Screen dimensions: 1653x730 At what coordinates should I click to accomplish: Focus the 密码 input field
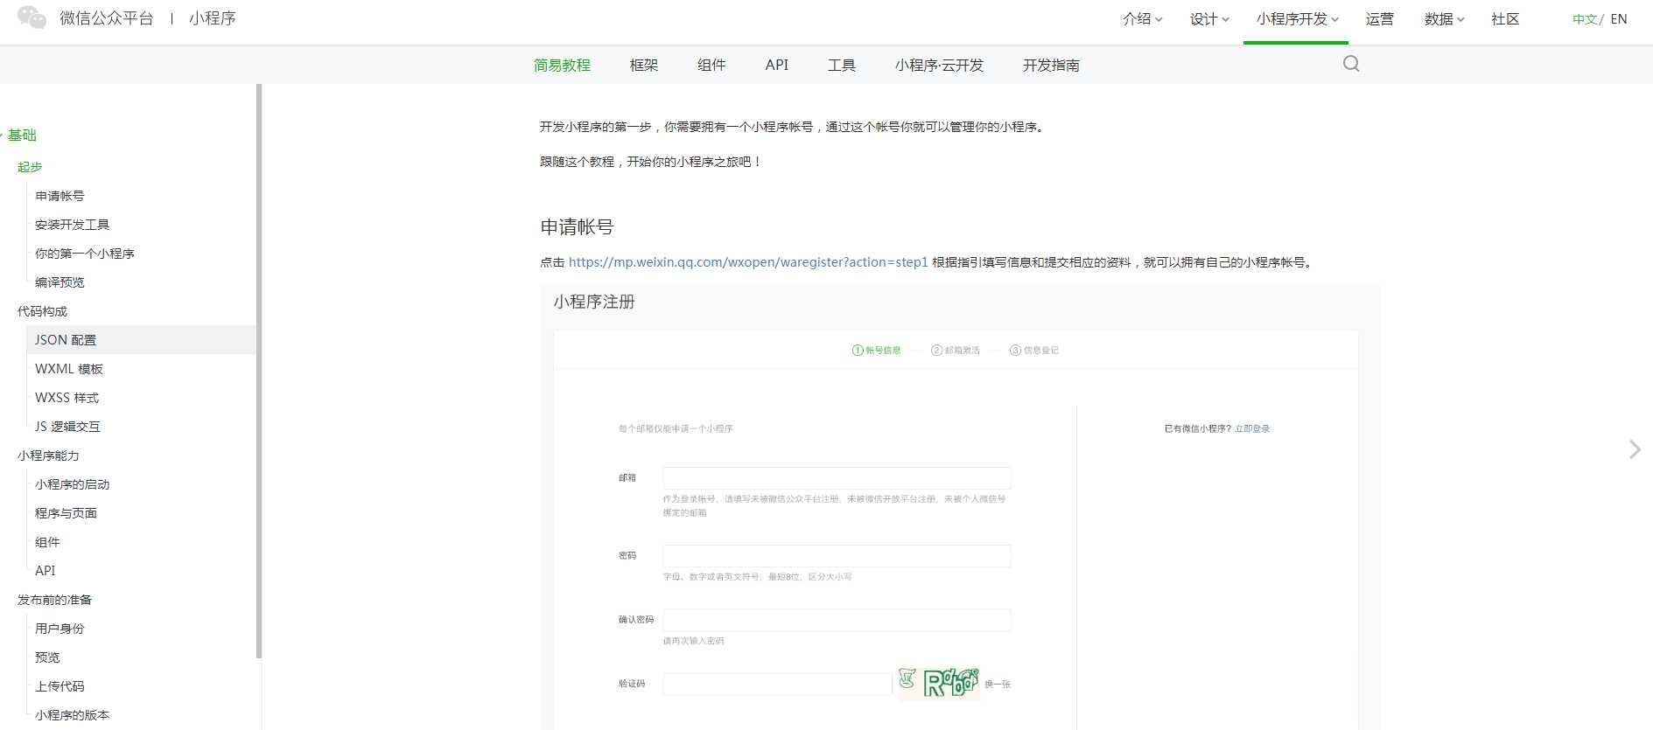(837, 556)
